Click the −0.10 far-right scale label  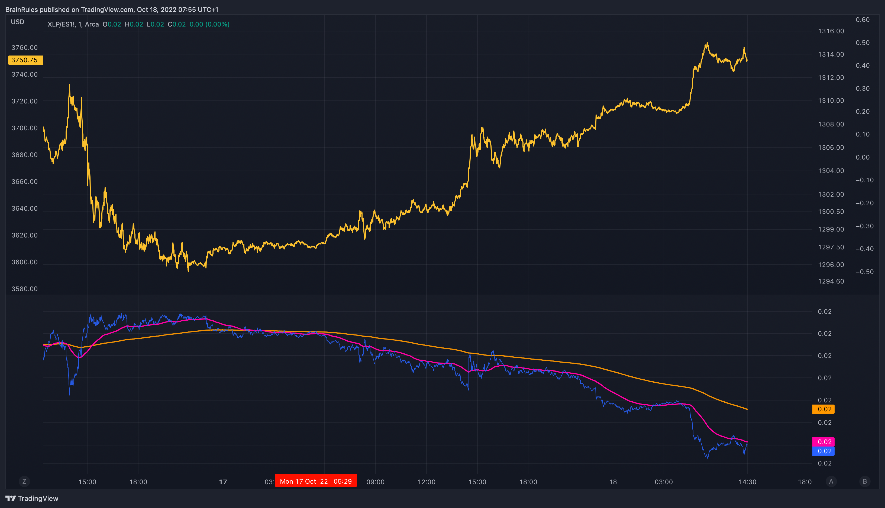[864, 180]
